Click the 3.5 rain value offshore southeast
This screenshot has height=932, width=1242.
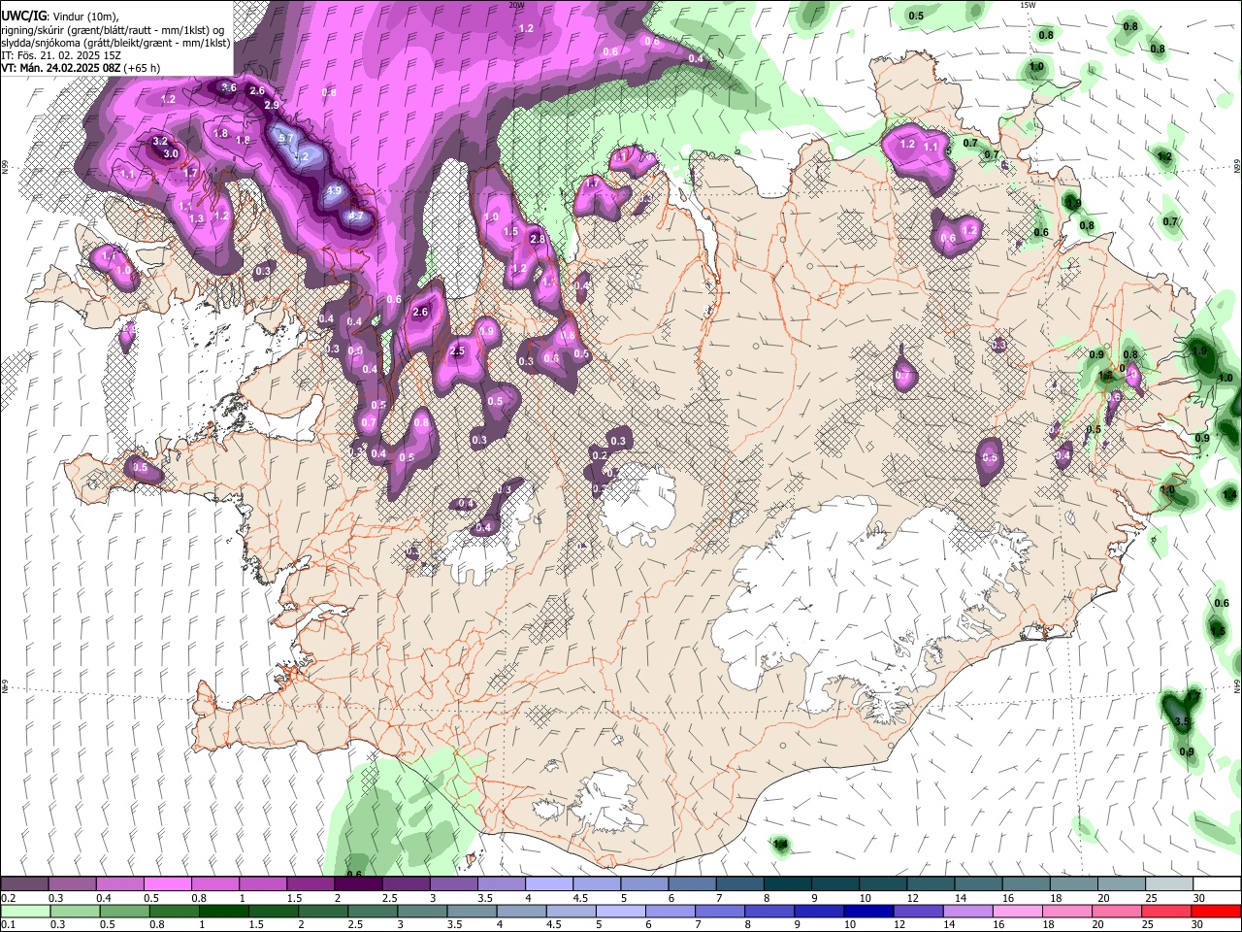[1182, 722]
